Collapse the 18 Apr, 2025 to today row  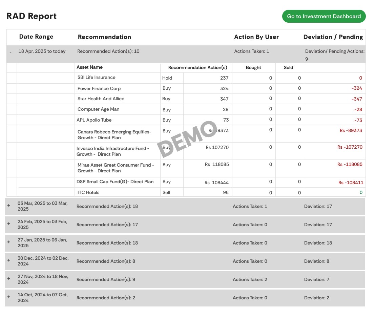point(11,52)
